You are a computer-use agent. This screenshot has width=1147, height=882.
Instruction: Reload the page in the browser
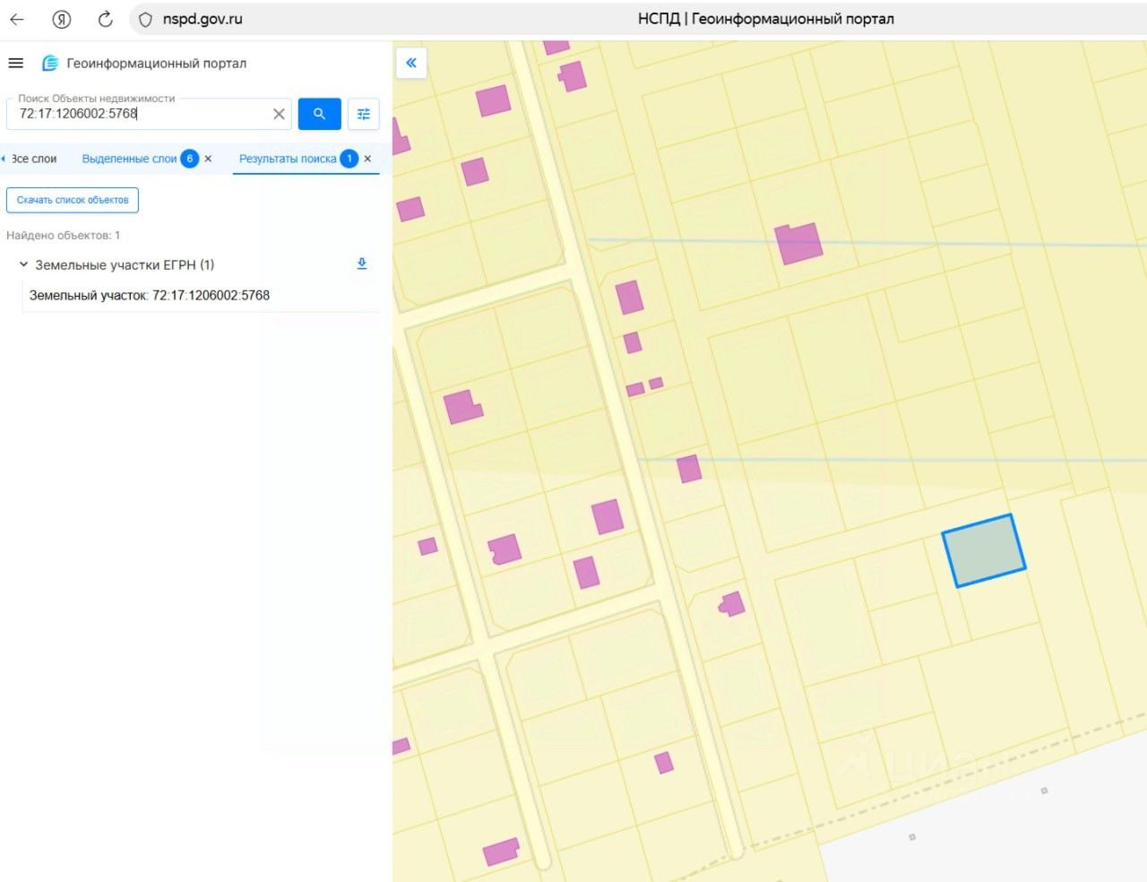(x=105, y=19)
